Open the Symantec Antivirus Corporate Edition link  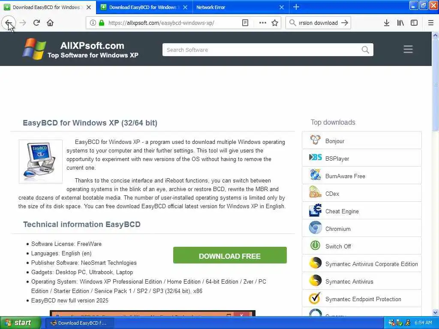(372, 264)
